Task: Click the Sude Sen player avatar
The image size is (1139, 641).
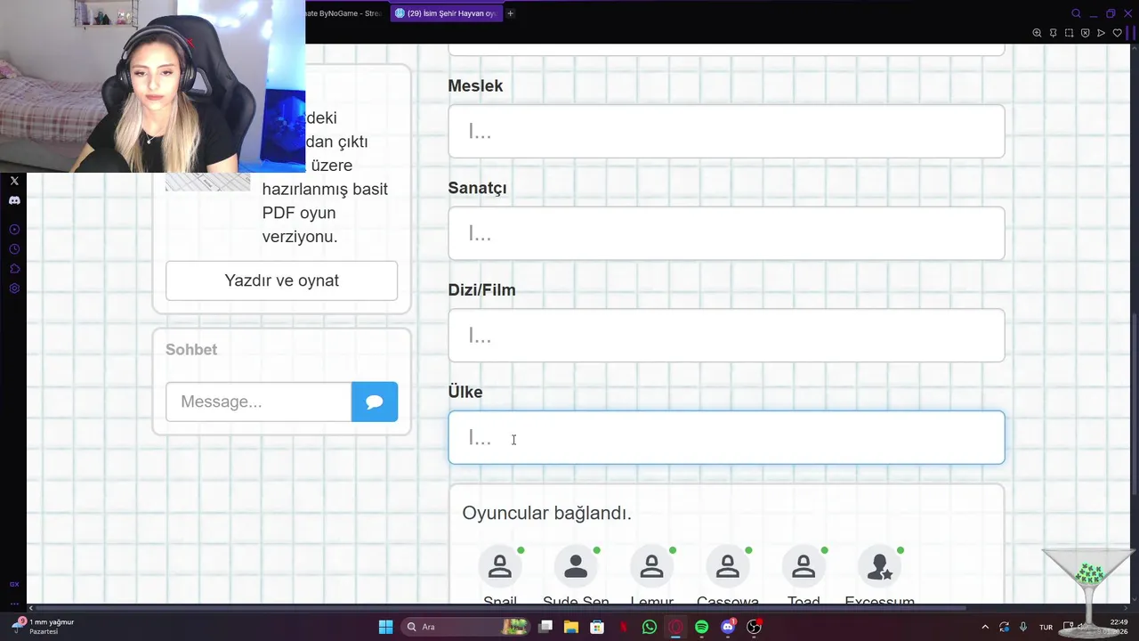Action: point(576,566)
